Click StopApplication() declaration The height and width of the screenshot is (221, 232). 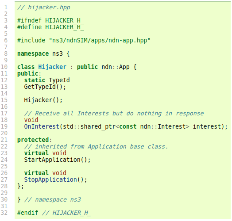click(x=55, y=179)
